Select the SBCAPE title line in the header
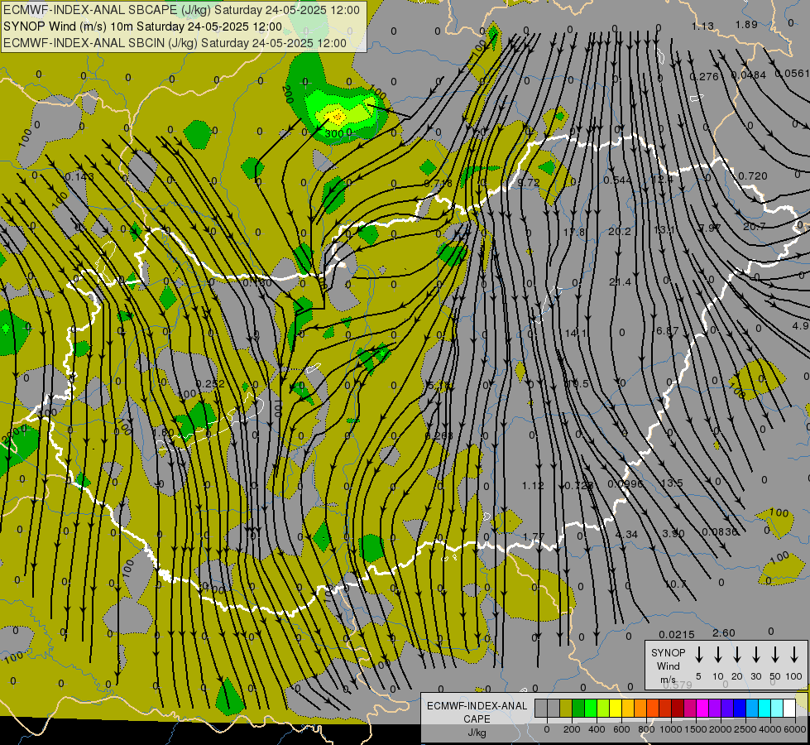 click(x=181, y=10)
